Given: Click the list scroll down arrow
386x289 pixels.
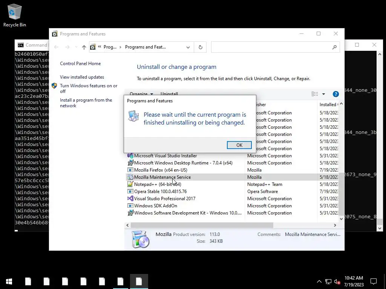Looking at the screenshot, I should point(341,219).
